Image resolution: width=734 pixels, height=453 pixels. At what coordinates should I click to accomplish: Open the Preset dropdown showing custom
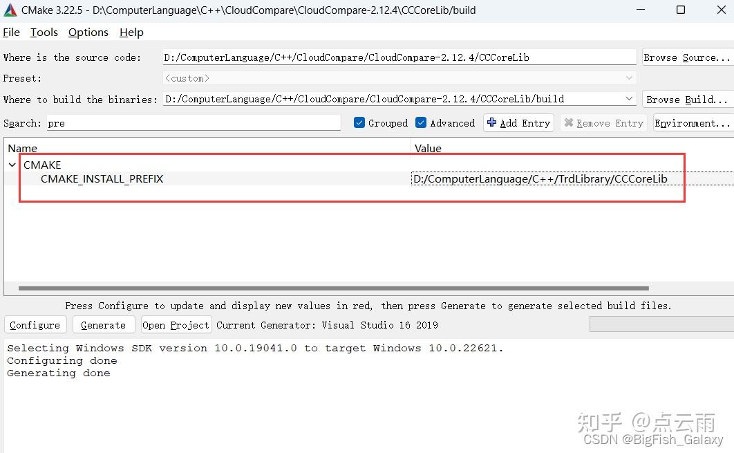628,78
